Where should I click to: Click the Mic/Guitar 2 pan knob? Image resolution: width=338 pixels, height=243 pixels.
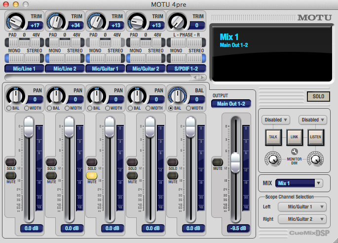[137, 95]
